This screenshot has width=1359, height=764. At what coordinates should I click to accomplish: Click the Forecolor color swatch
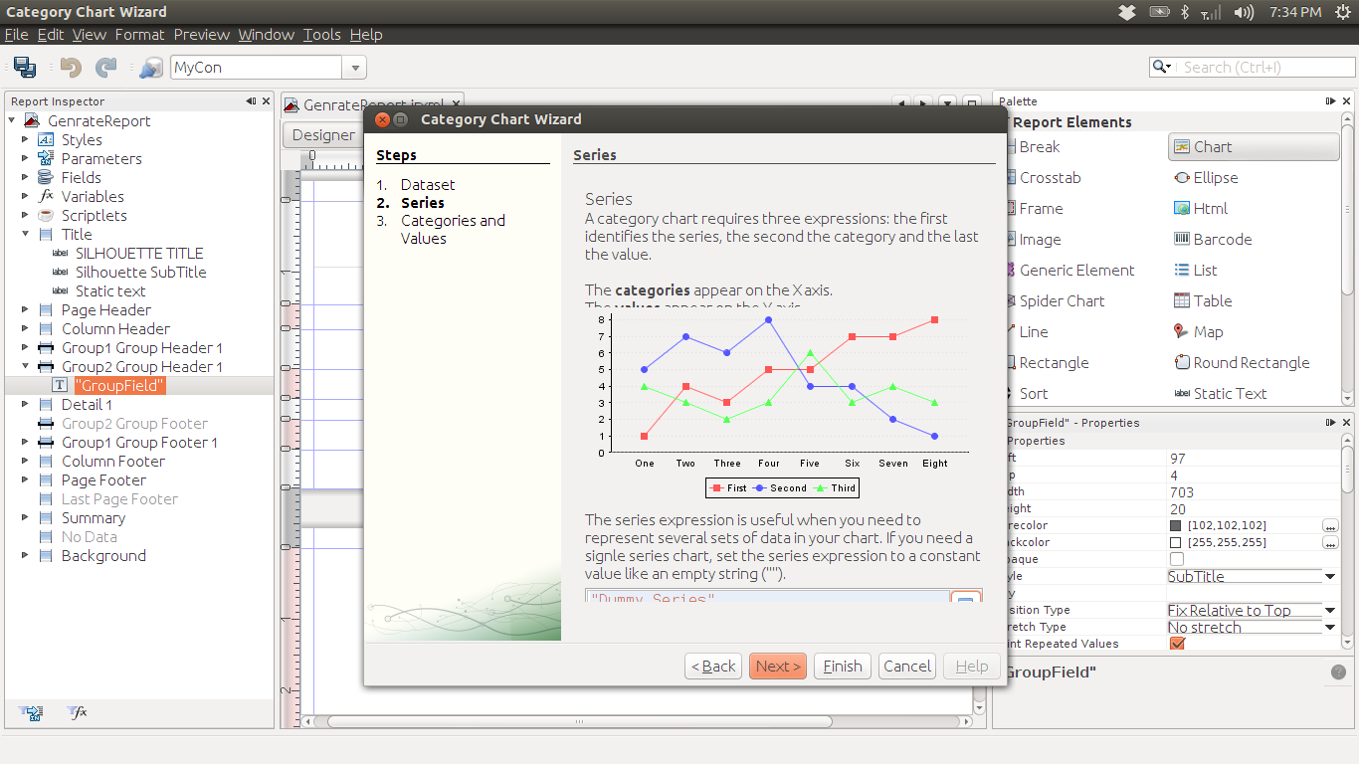[1178, 525]
